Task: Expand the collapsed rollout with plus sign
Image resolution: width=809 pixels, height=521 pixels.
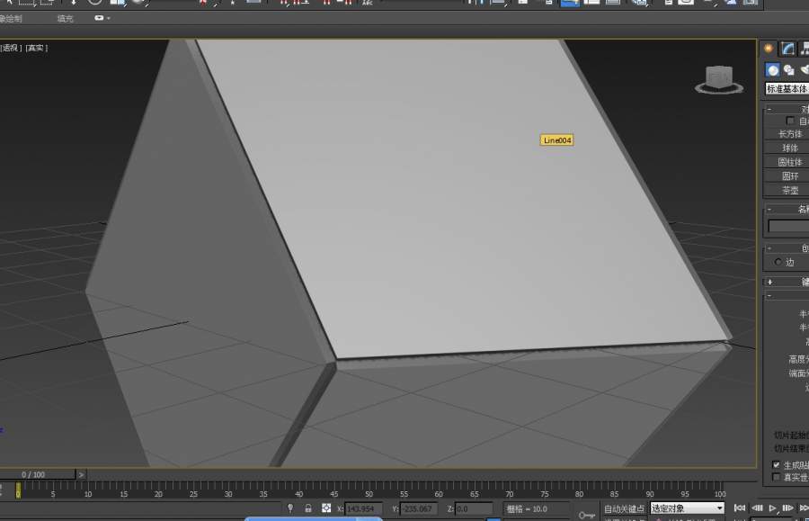Action: click(x=769, y=282)
